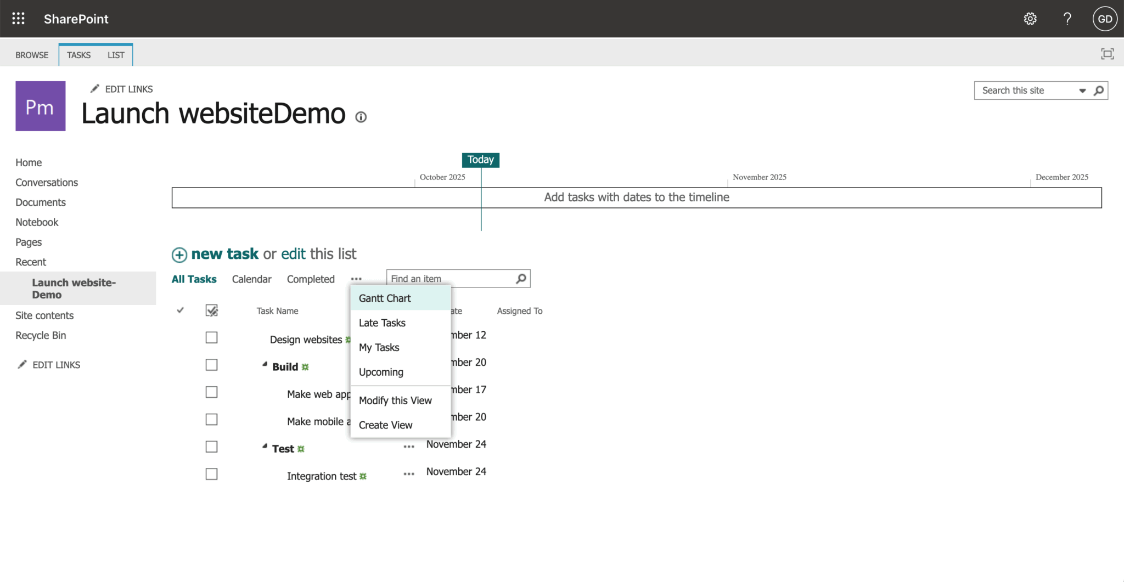The height and width of the screenshot is (582, 1124).
Task: Open the SharePoint app launcher grid
Action: [18, 19]
